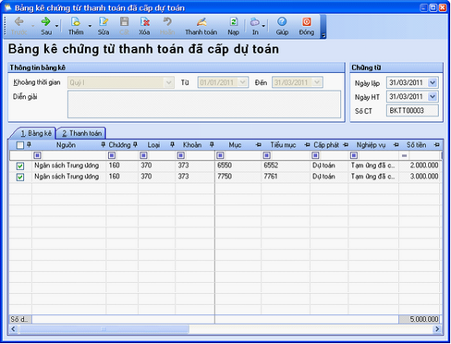This screenshot has height=344, width=451.
Task: Delete record with Xóa icon
Action: click(144, 21)
